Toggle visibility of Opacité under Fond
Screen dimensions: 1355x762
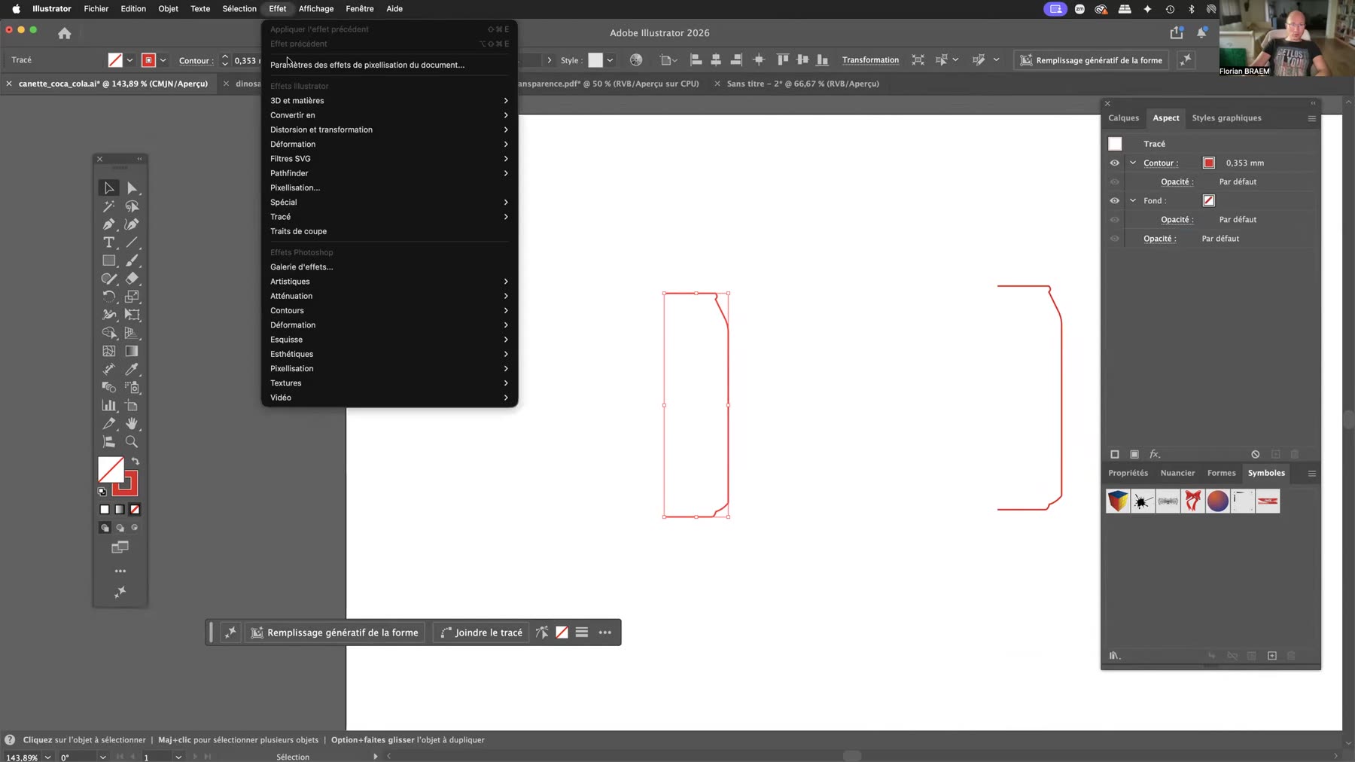coord(1115,220)
